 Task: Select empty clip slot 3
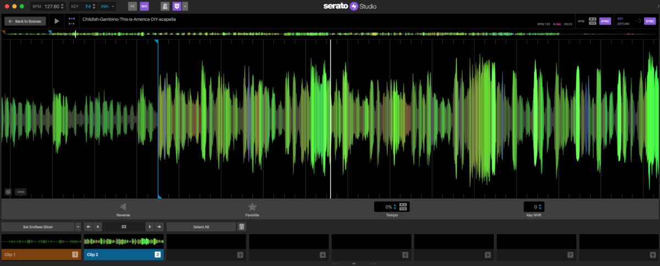coord(206,247)
